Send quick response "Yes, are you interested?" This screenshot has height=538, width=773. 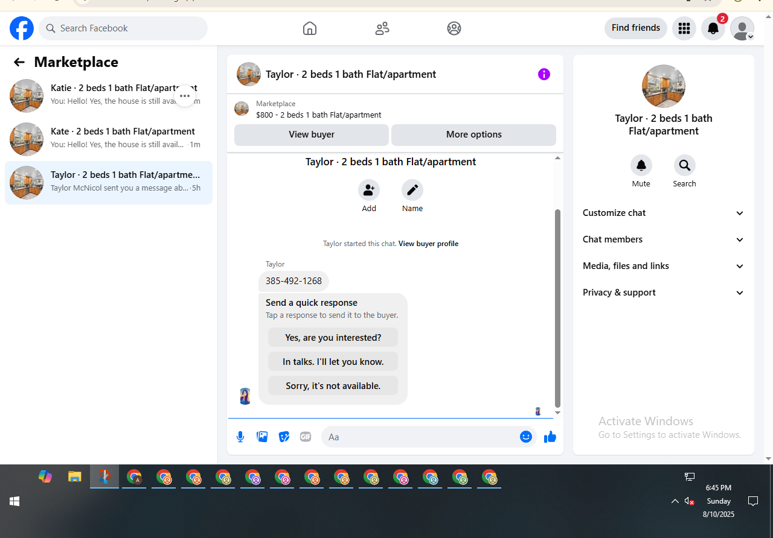pos(333,338)
